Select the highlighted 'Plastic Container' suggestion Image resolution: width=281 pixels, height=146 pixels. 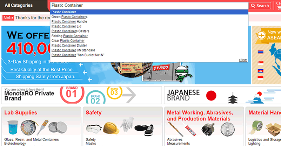click(149, 12)
